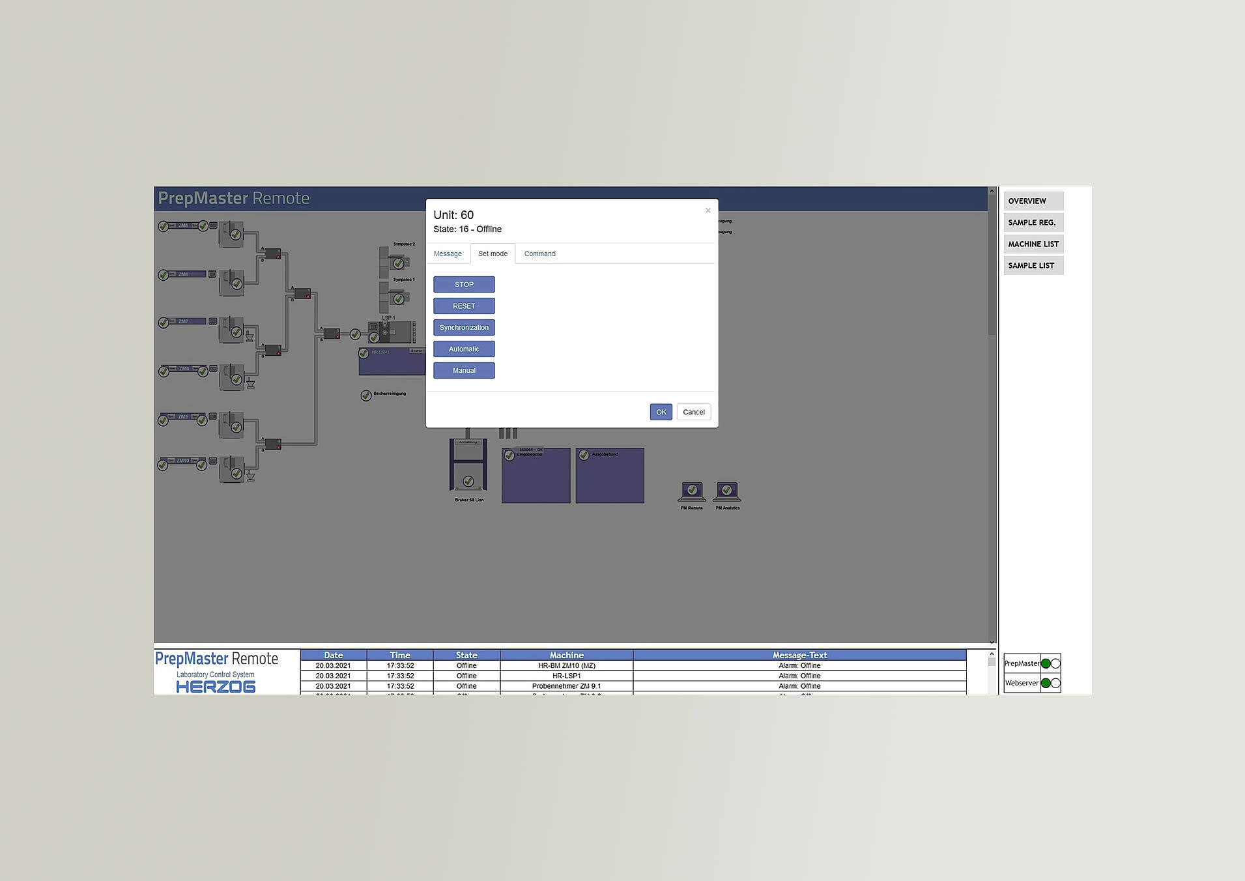Open the PM Remote laptop icon

pos(692,491)
